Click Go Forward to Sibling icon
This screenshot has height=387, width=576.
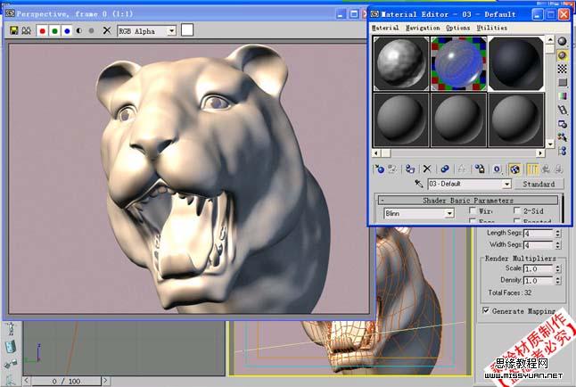(559, 169)
